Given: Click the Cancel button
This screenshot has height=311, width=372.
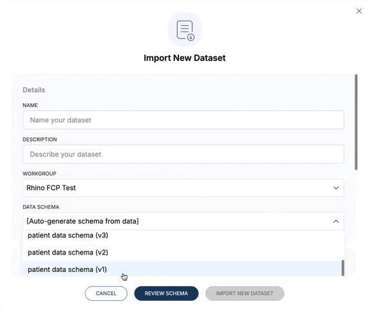Looking at the screenshot, I should [x=106, y=294].
